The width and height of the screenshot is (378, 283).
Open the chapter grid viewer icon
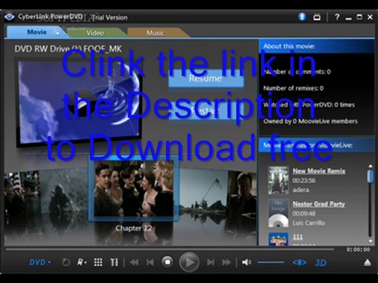coord(98,262)
